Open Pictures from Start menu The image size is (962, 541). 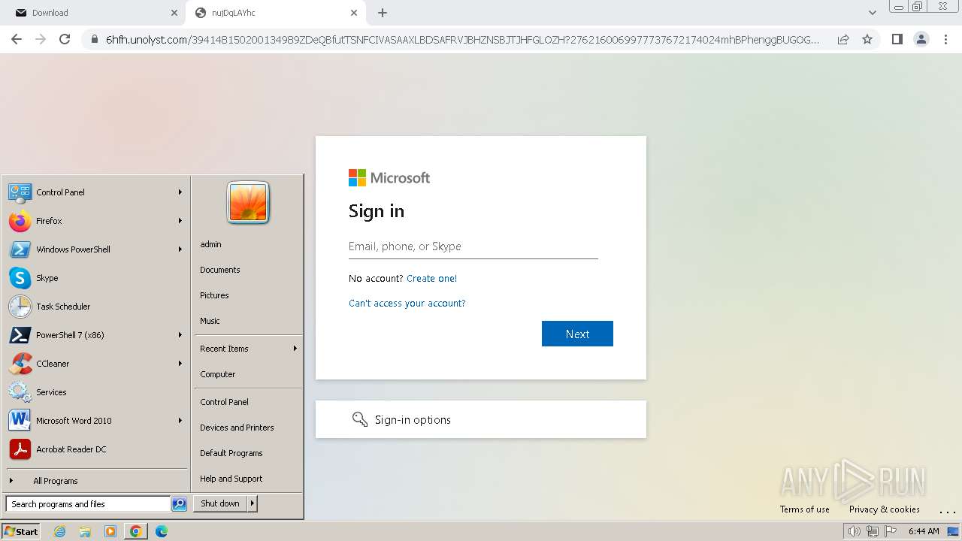point(214,295)
